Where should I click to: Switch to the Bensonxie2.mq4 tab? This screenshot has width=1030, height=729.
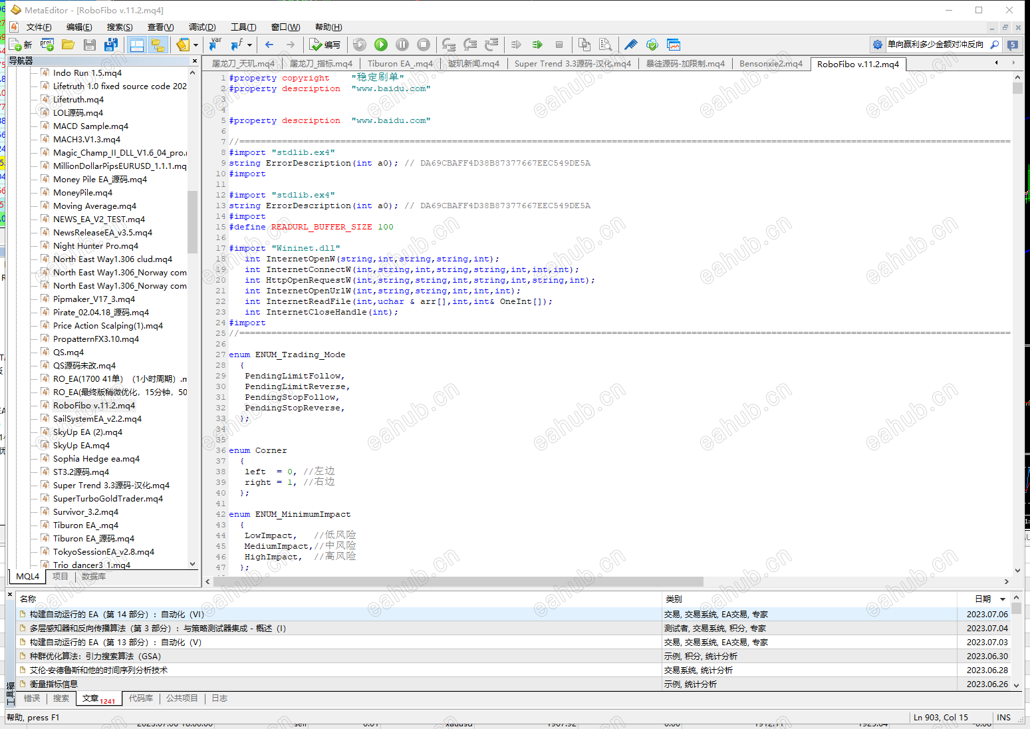(x=771, y=64)
